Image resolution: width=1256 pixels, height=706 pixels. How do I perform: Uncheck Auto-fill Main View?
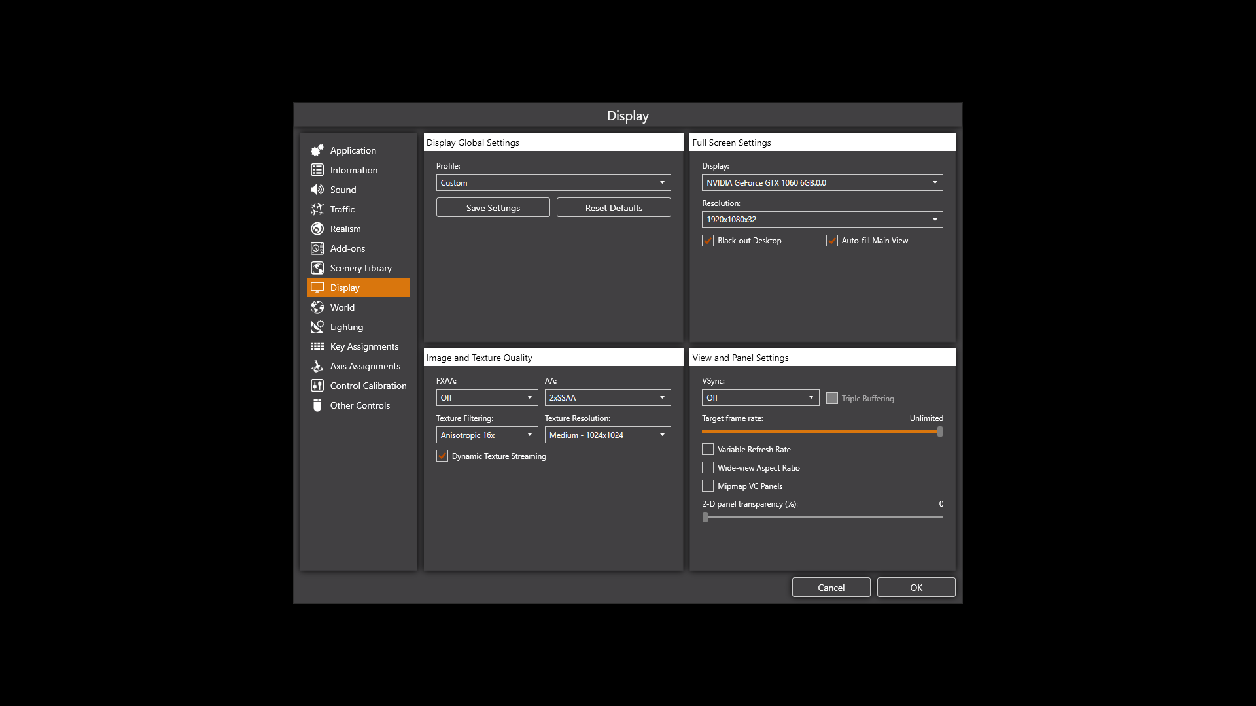pyautogui.click(x=832, y=241)
